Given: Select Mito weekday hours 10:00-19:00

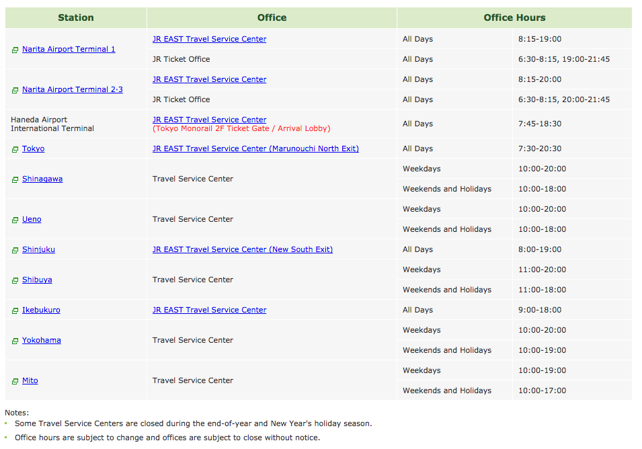Looking at the screenshot, I should point(542,370).
